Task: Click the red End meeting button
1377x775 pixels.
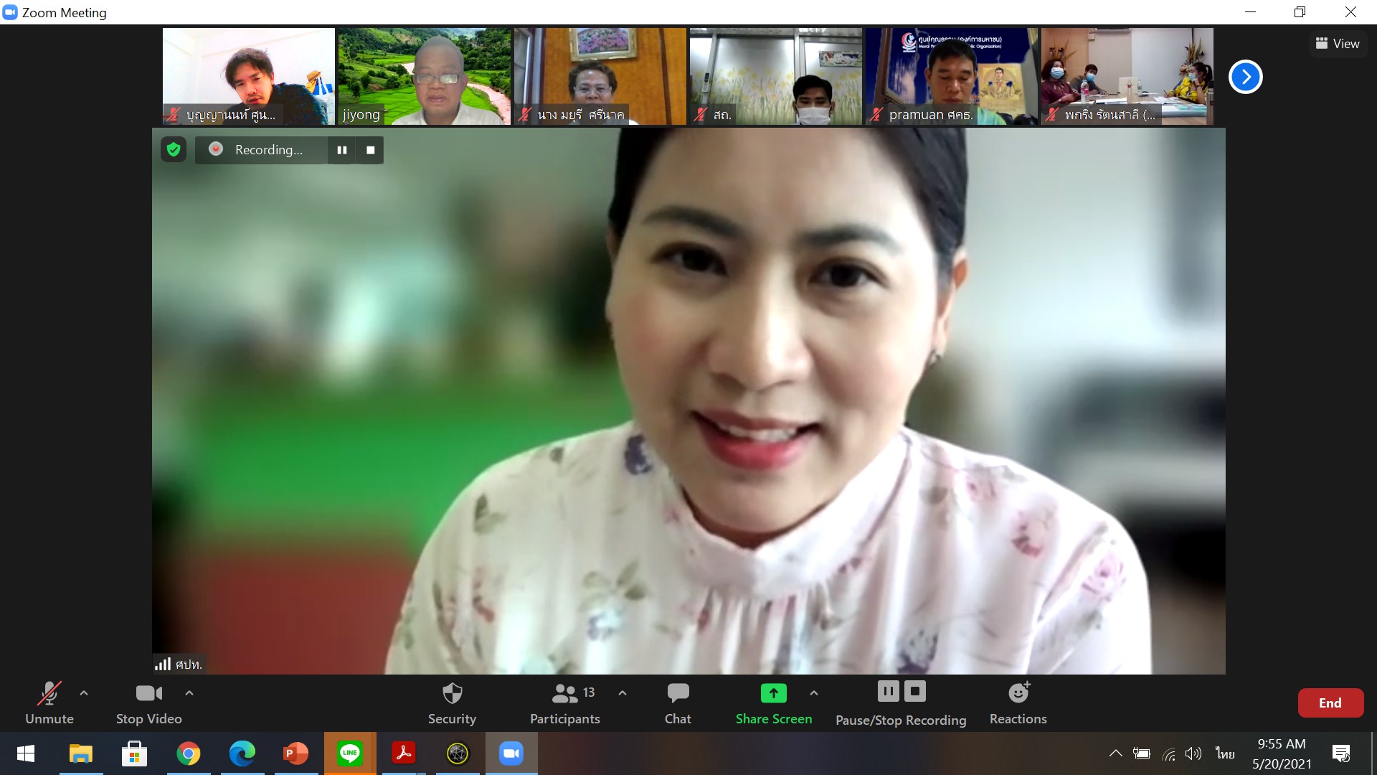Action: click(1330, 703)
